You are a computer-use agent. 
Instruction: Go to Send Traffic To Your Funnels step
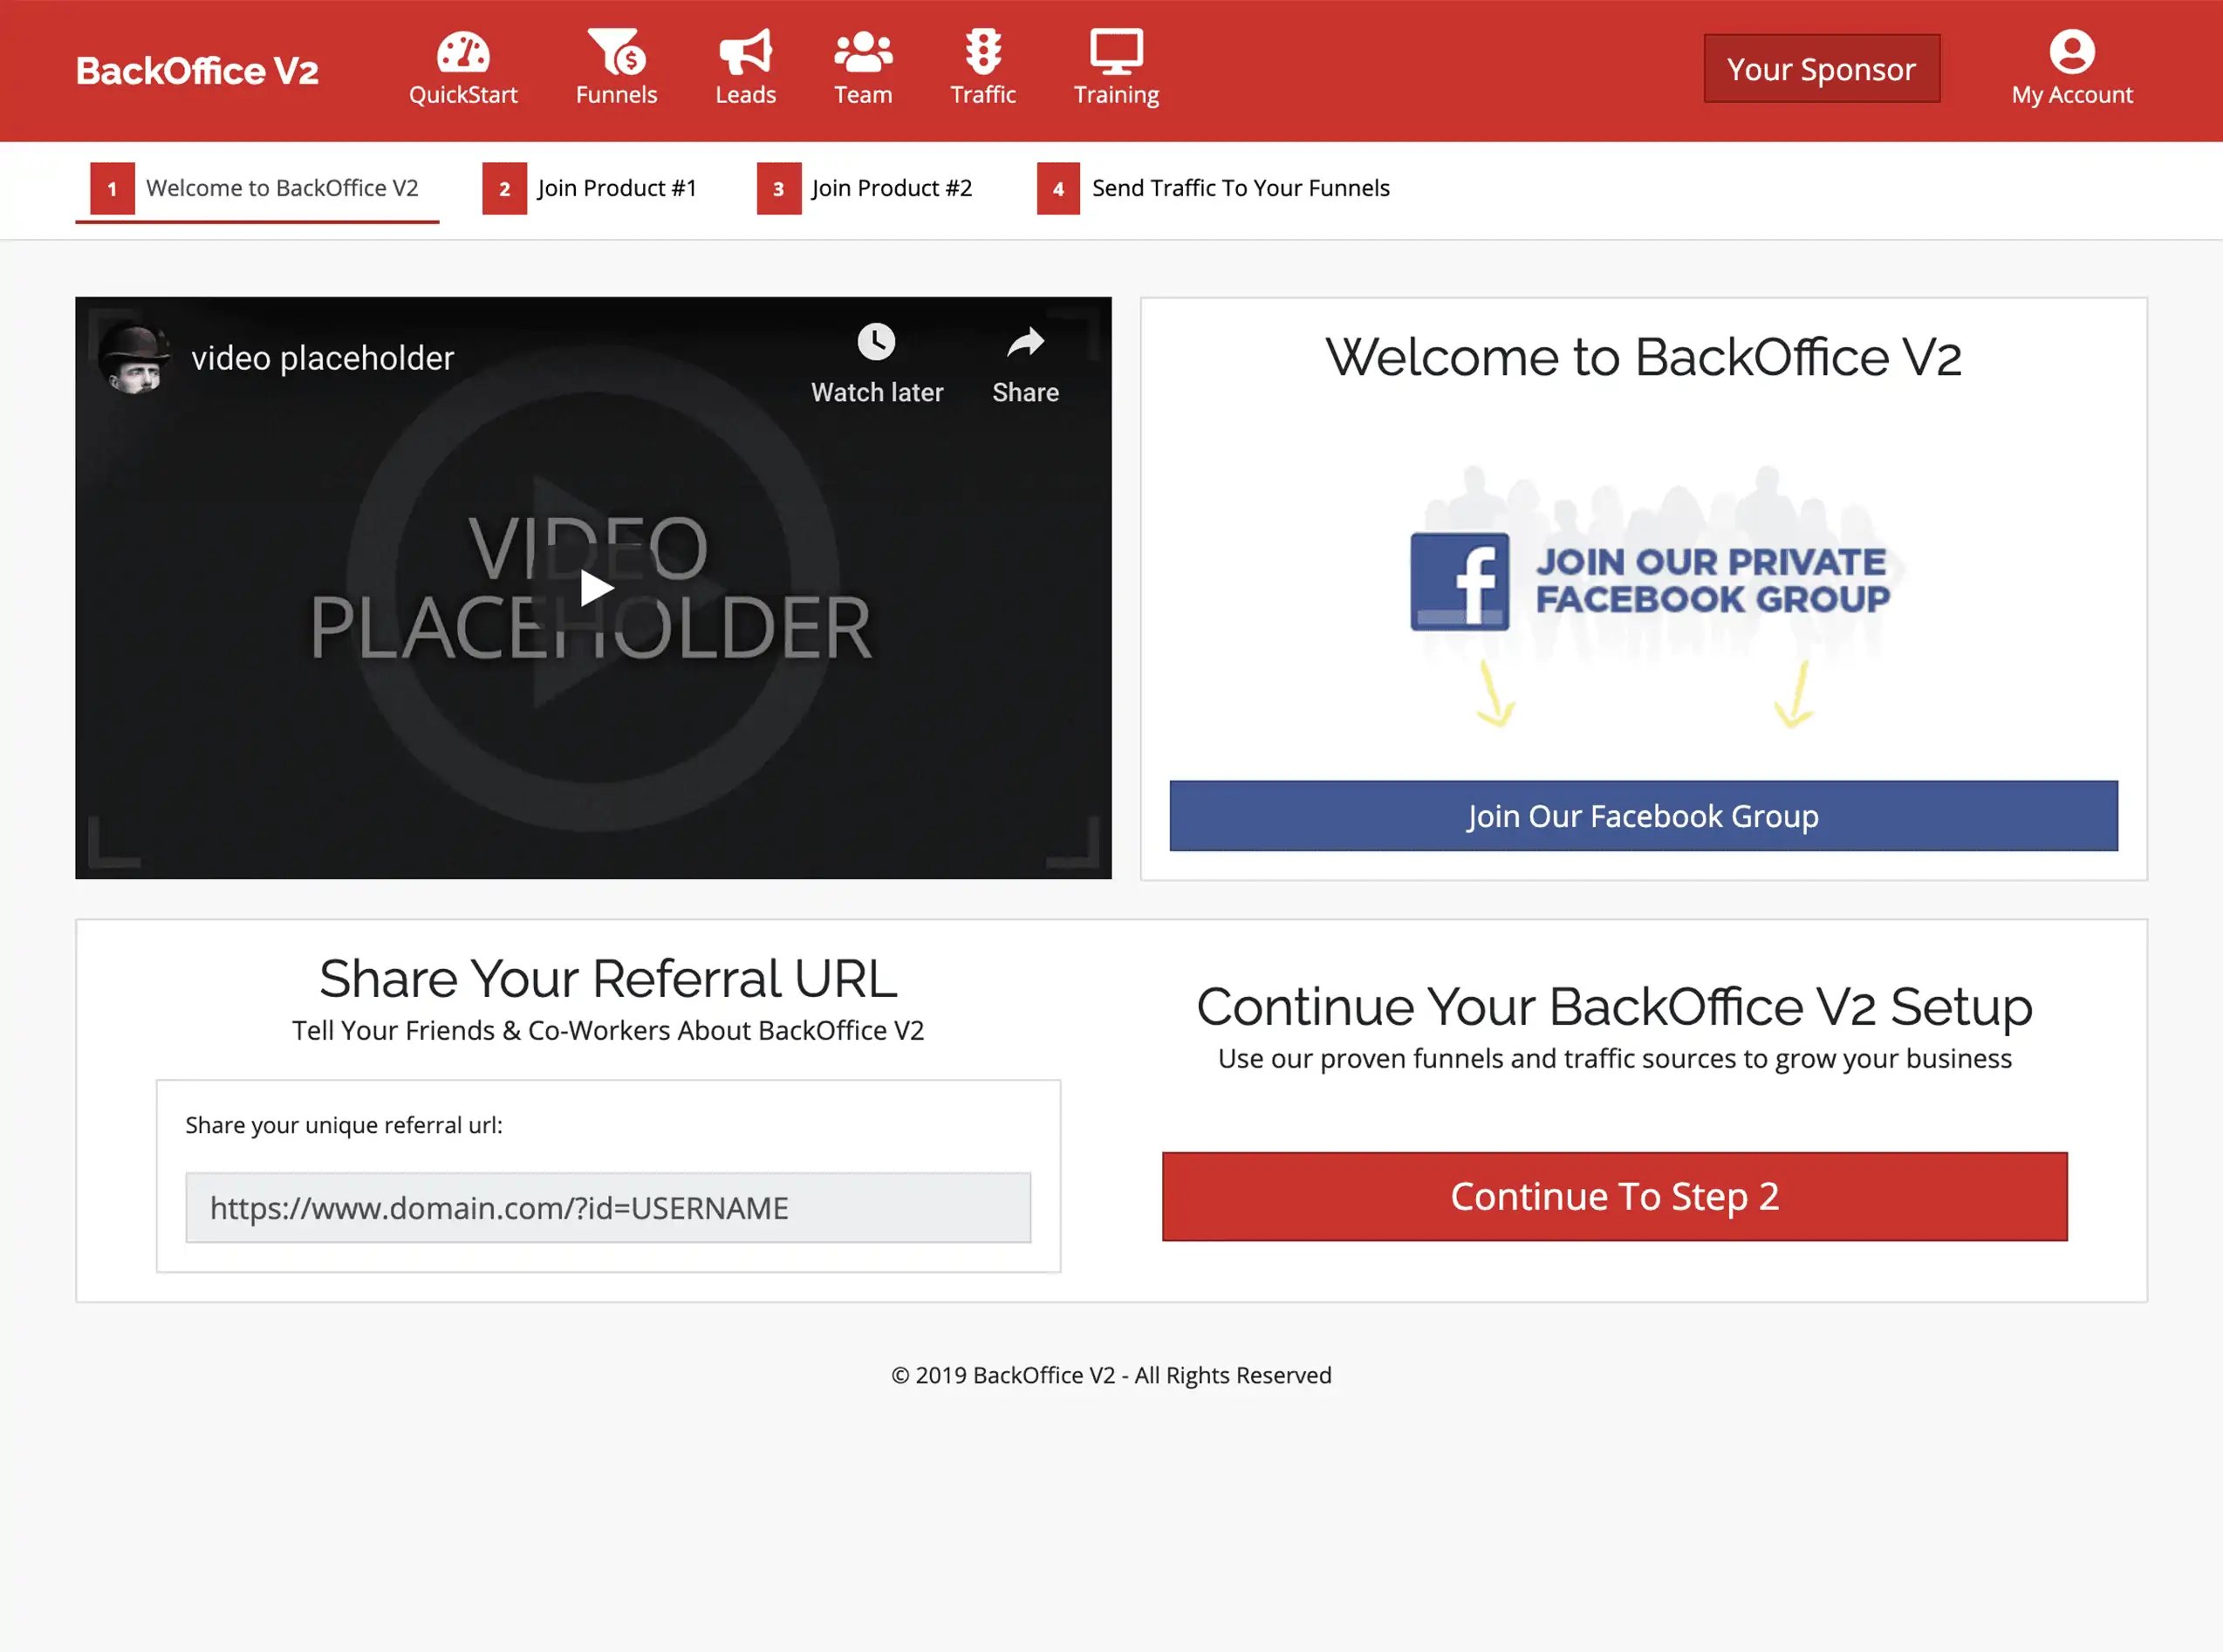point(1214,189)
